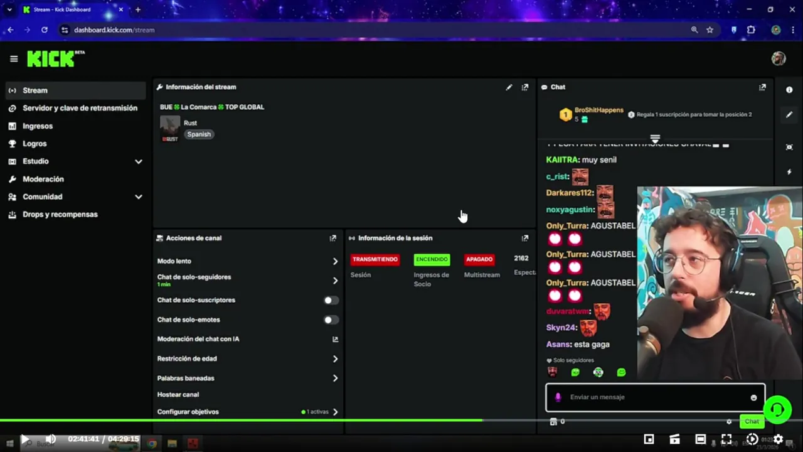
Task: Seek using the green video progress bar
Action: [401, 420]
